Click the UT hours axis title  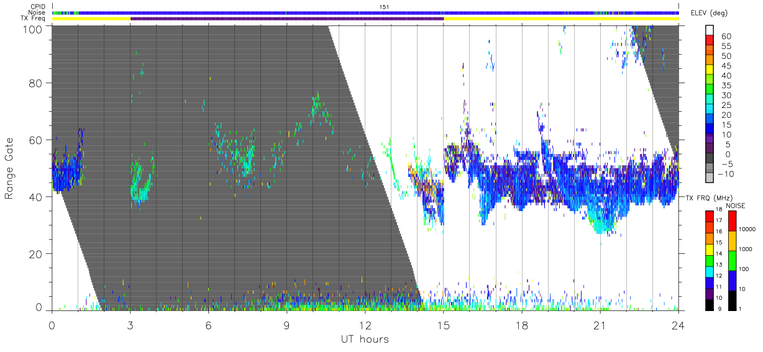point(365,339)
